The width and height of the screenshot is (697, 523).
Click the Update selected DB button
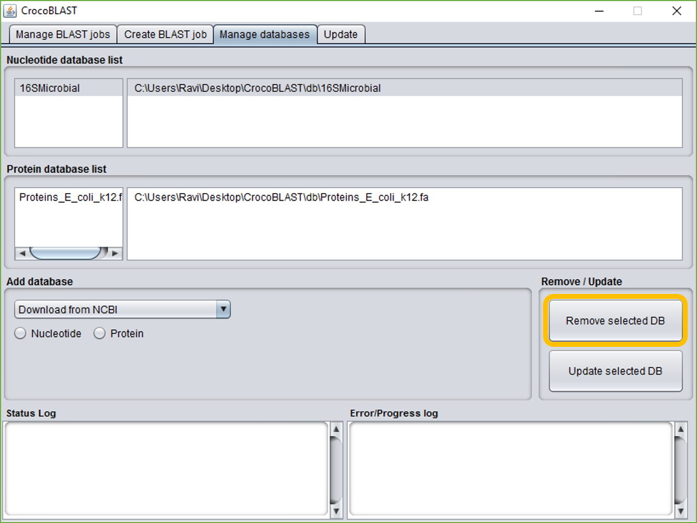point(615,371)
